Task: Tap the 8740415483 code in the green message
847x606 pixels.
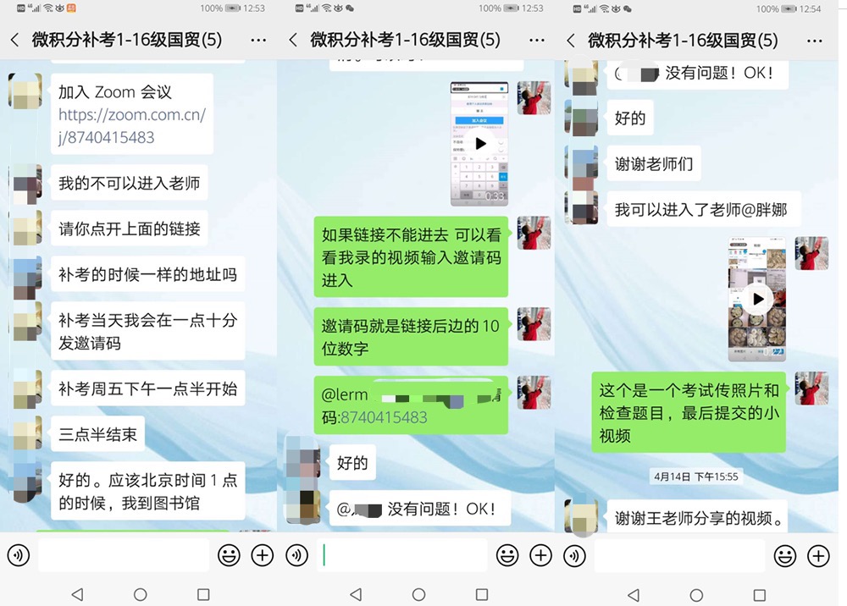Action: [x=384, y=417]
